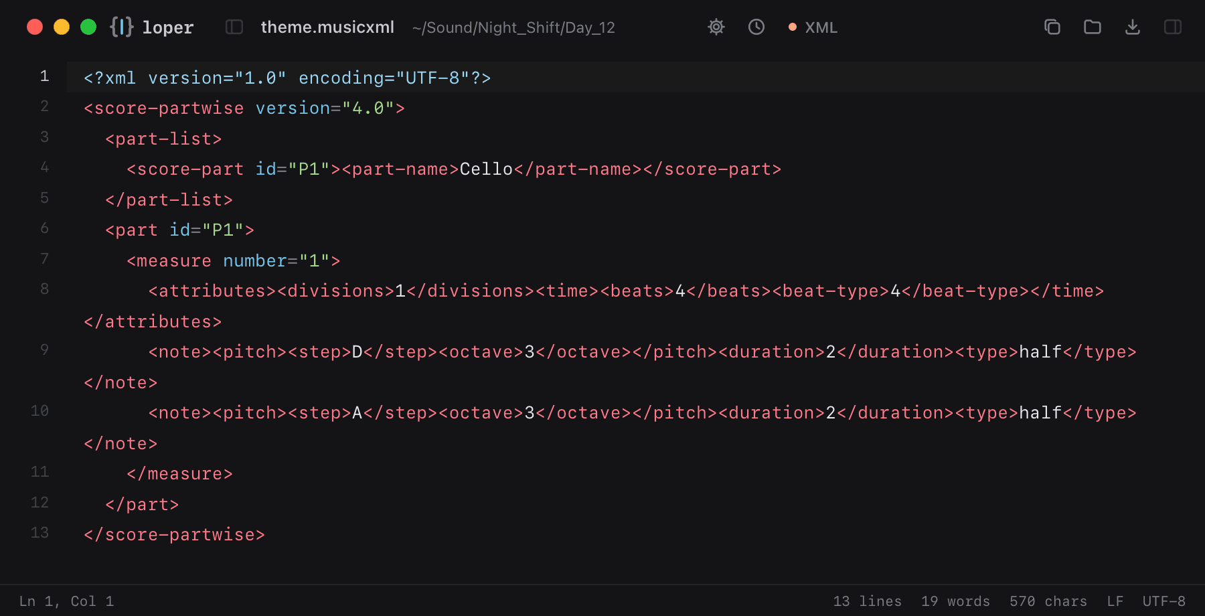Open a folder with the folder icon
This screenshot has width=1205, height=616.
[1093, 27]
